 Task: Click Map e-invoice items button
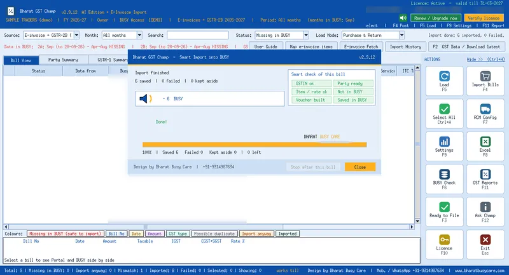click(x=311, y=46)
